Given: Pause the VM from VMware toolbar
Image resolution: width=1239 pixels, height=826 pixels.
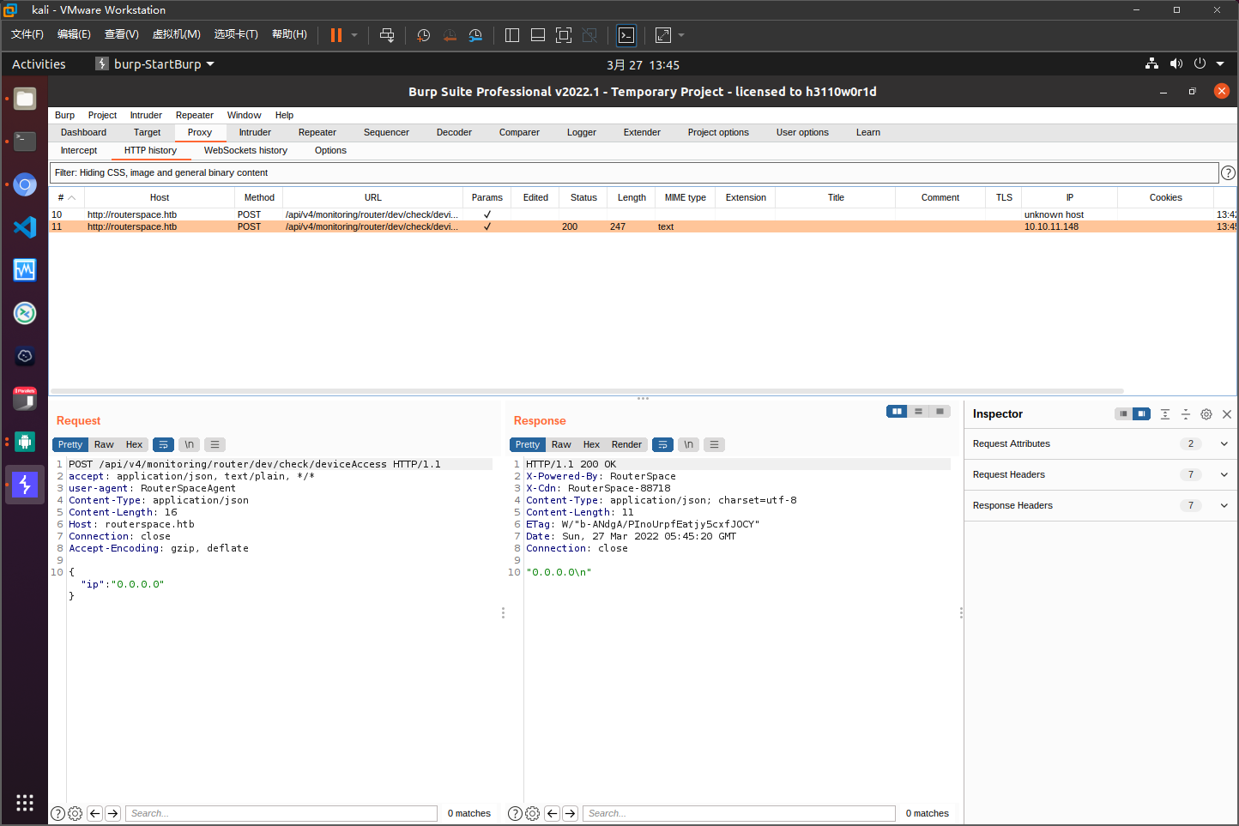Looking at the screenshot, I should (x=336, y=35).
